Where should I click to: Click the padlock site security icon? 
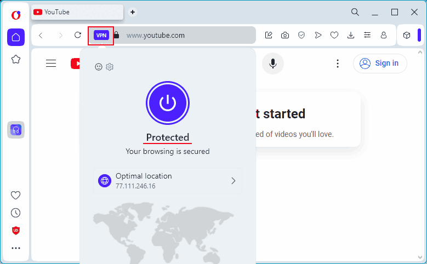coord(117,35)
